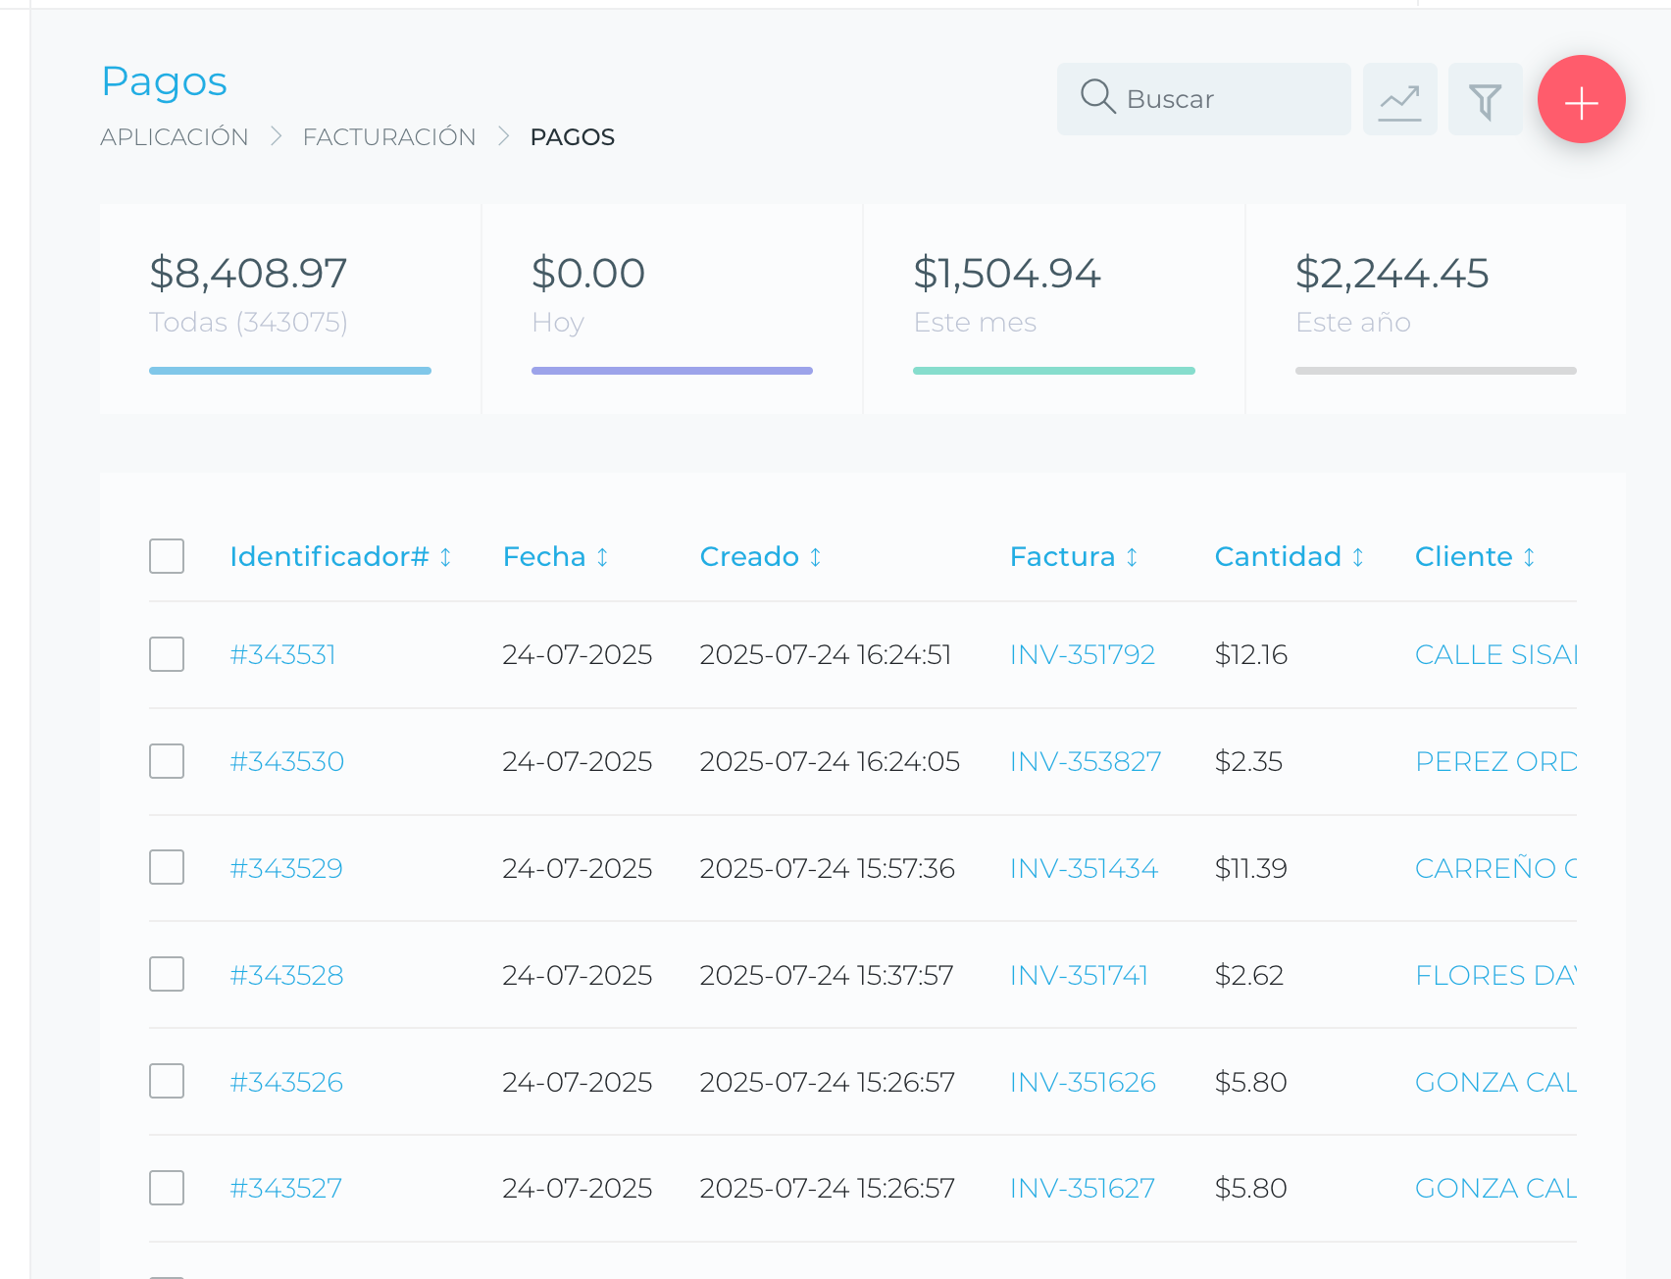This screenshot has height=1279, width=1671.
Task: Sort the Factura column
Action: pos(1132,557)
